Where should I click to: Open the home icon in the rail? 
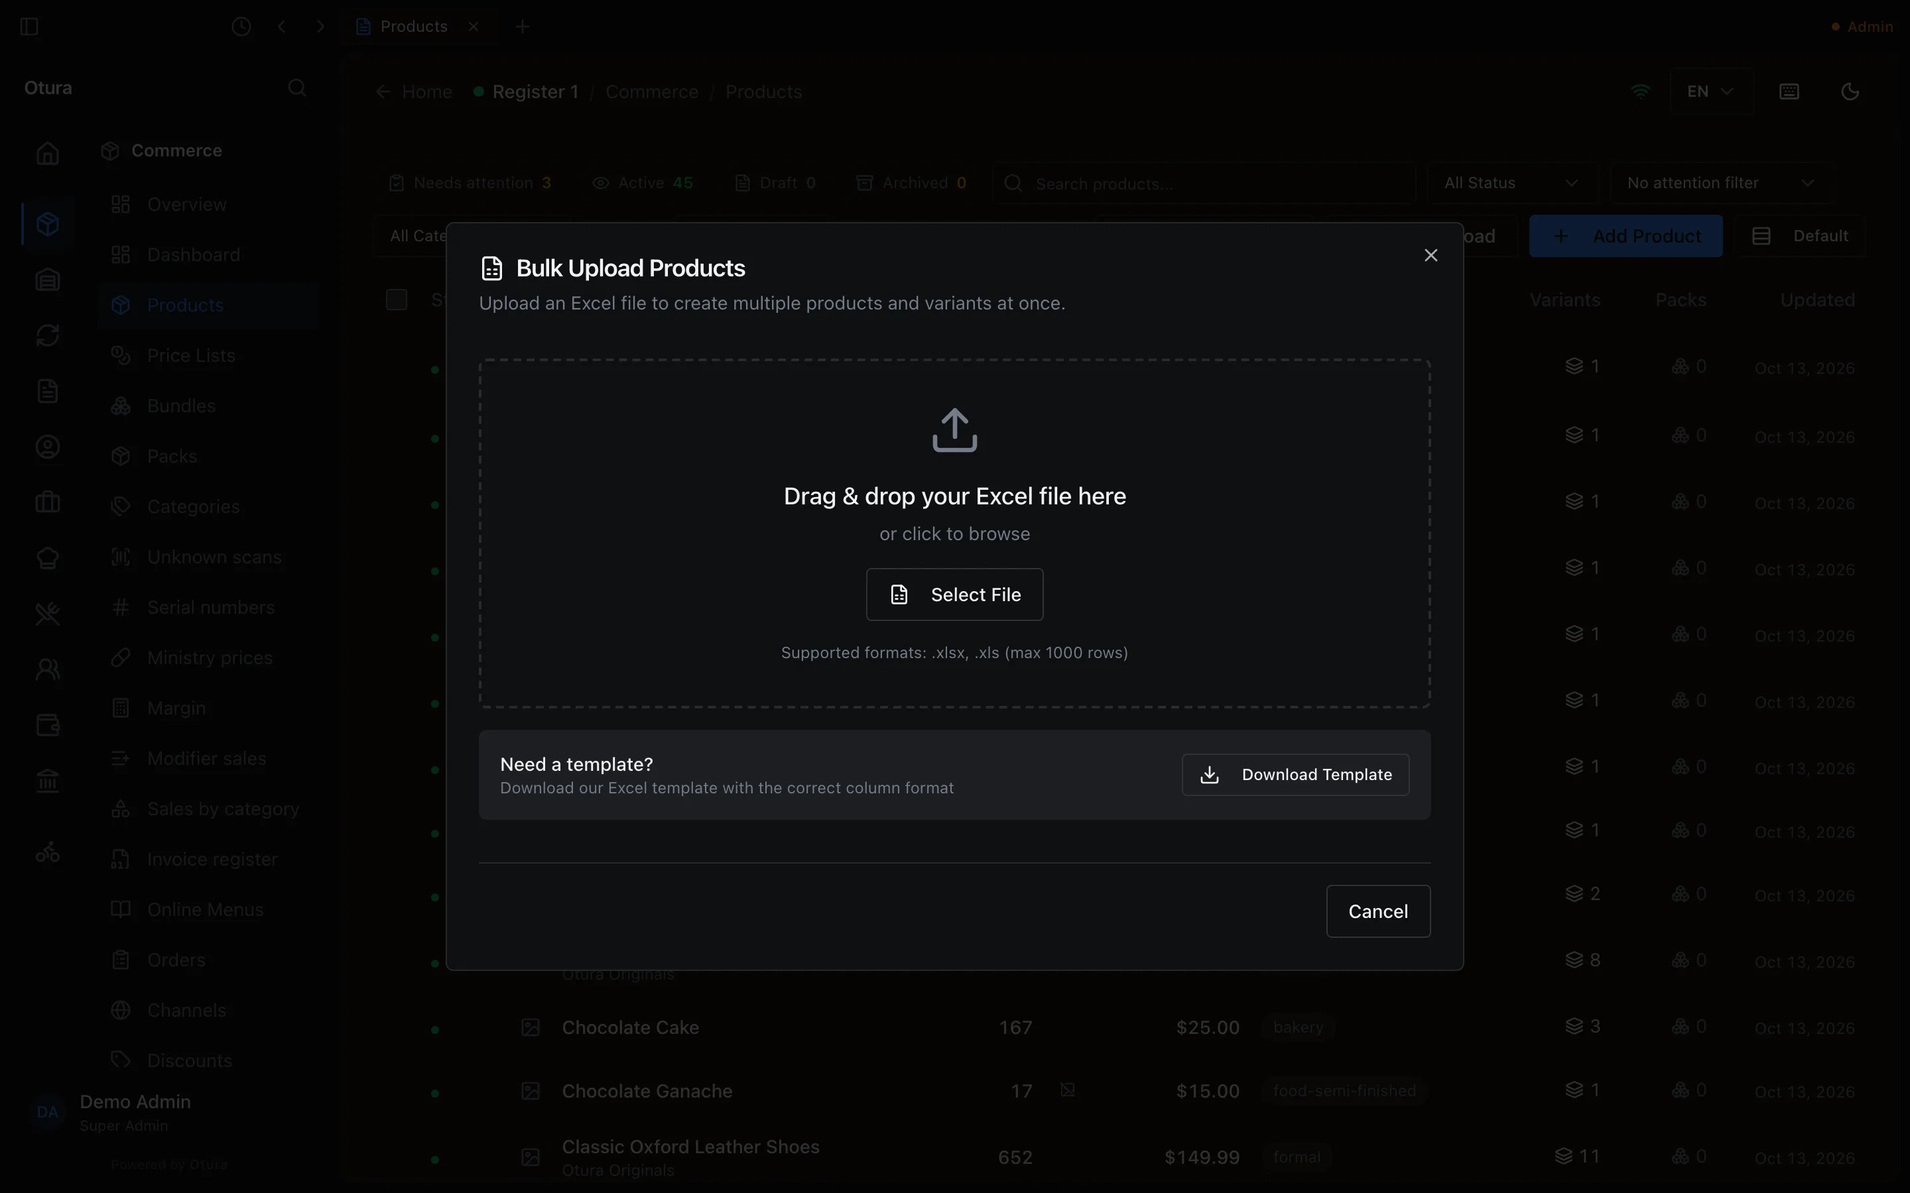click(47, 152)
